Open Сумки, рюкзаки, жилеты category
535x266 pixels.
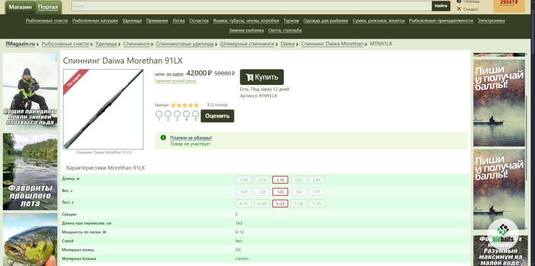[379, 20]
